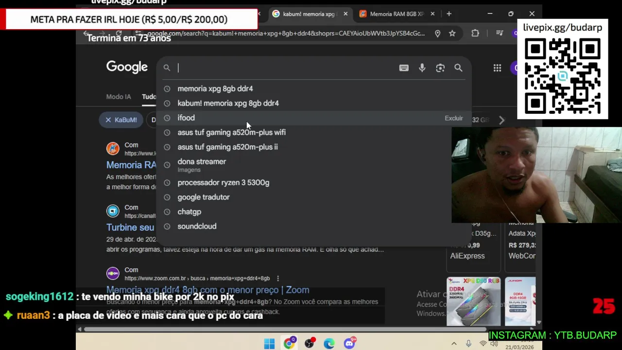Open the Zoom 'Memoria xpg ddr4 8gb' result

207,290
